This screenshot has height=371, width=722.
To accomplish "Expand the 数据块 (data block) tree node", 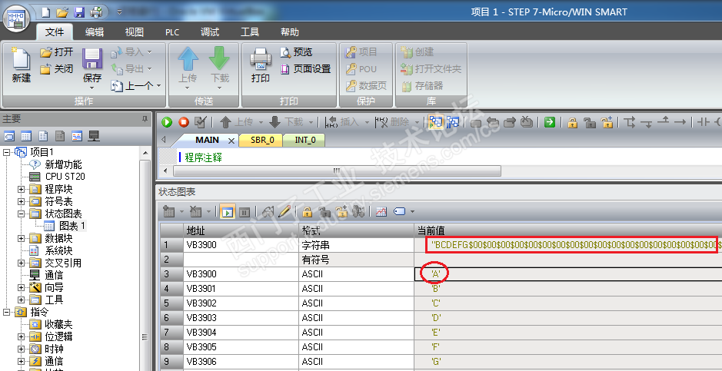I will click(22, 238).
